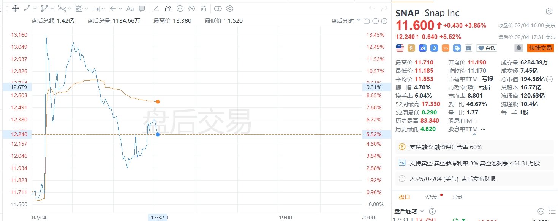
Task: Expand the line tool dropdown arrow
Action: coord(35,8)
